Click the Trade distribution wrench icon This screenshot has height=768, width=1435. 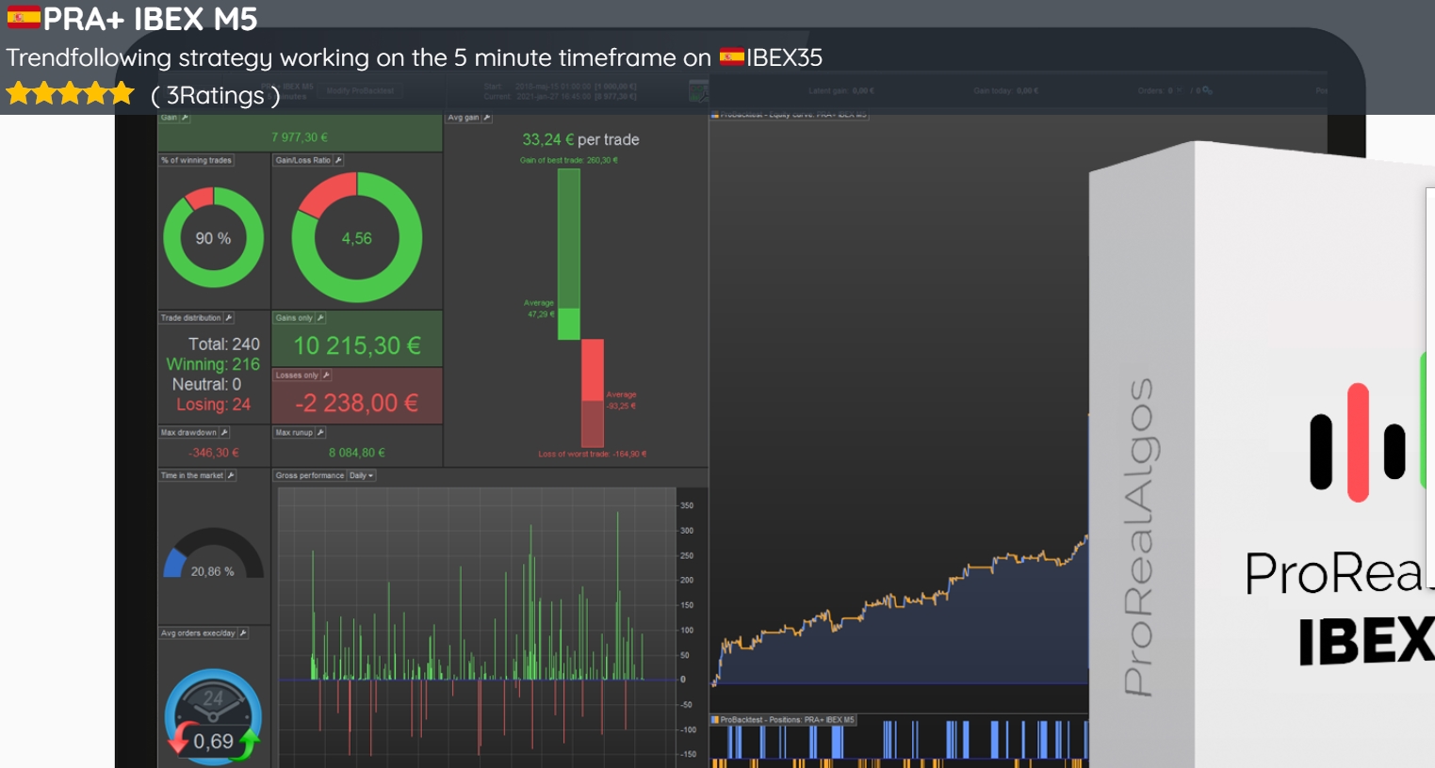point(229,318)
